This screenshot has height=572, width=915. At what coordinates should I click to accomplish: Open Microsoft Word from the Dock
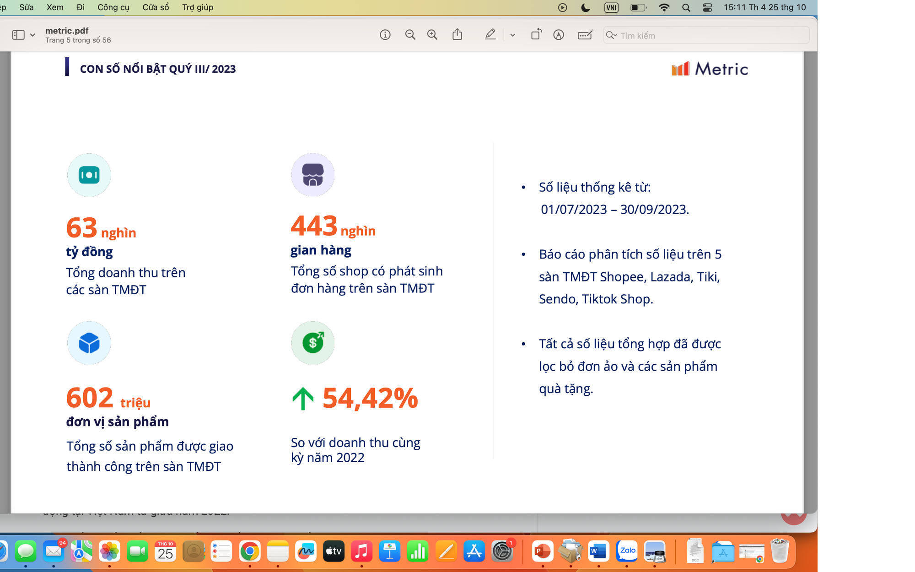click(599, 551)
